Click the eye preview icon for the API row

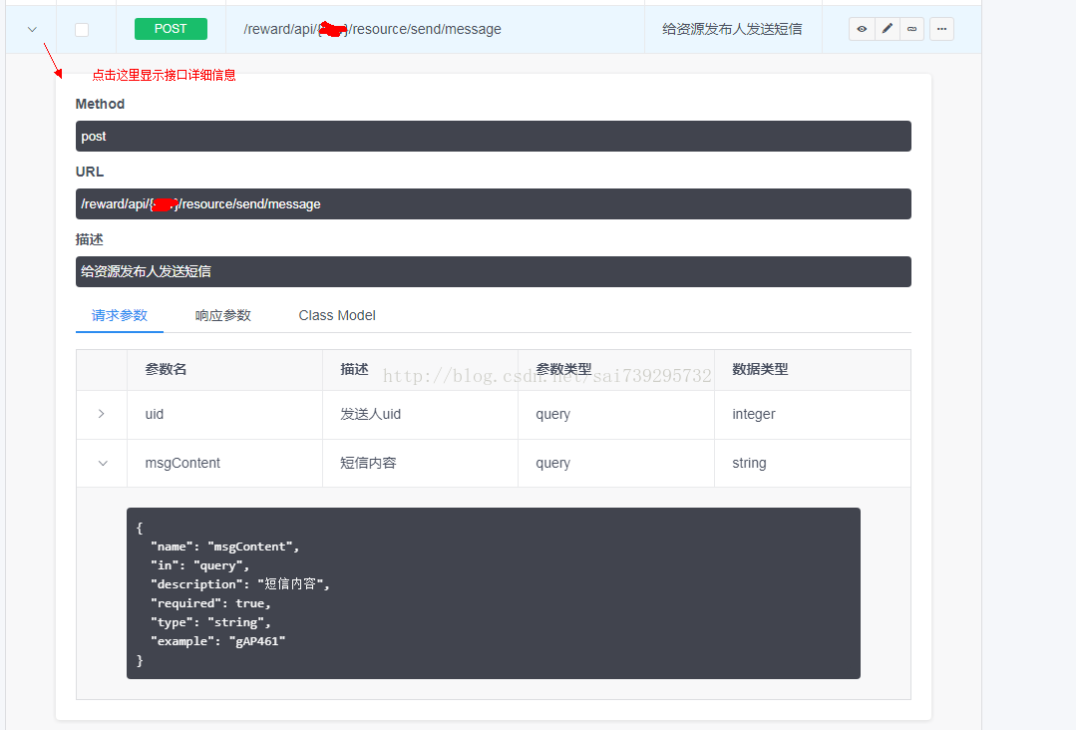pos(862,29)
